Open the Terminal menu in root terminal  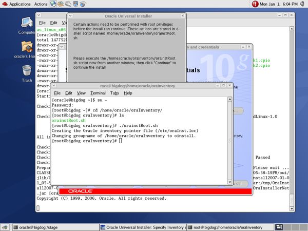98,93
